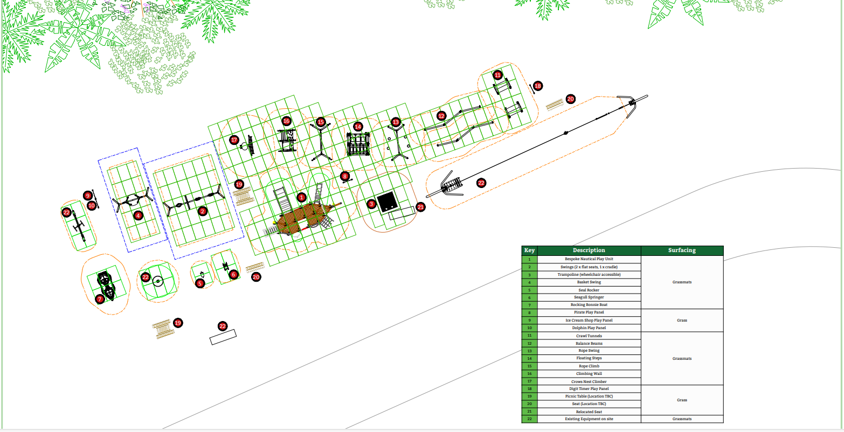Screen dimensions: 844x432
Task: Click the Surfacing column header
Action: tap(682, 250)
